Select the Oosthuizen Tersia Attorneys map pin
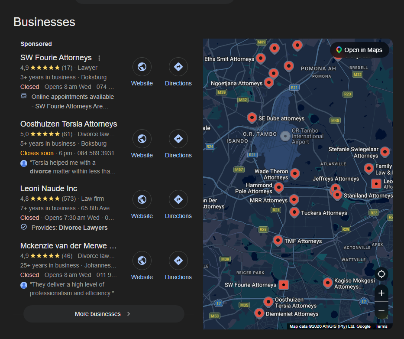This screenshot has height=339, width=404. (x=268, y=302)
